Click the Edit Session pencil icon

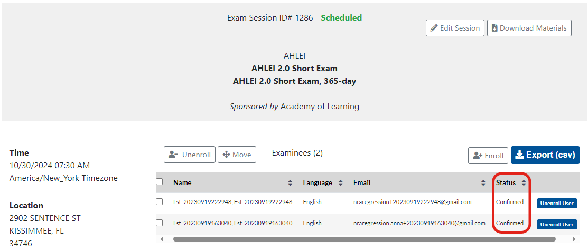(x=434, y=28)
